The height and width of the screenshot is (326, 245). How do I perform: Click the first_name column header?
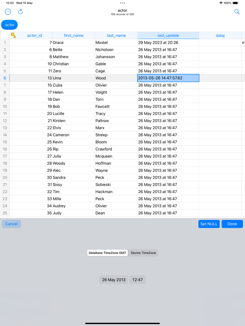74,35
